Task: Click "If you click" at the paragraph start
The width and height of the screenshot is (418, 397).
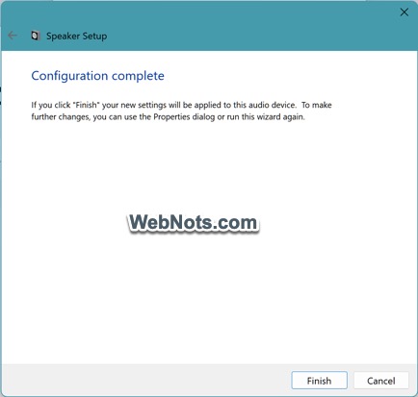Action: [x=51, y=105]
